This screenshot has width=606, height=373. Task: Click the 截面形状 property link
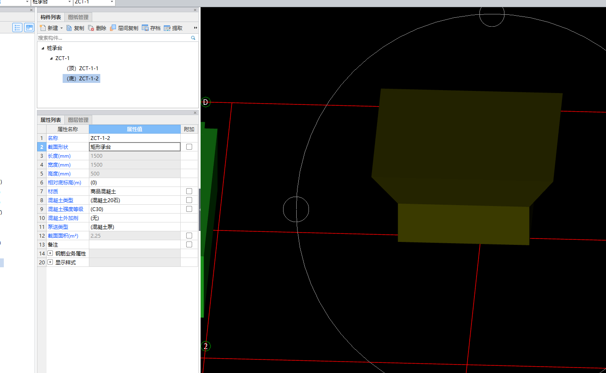(58, 147)
